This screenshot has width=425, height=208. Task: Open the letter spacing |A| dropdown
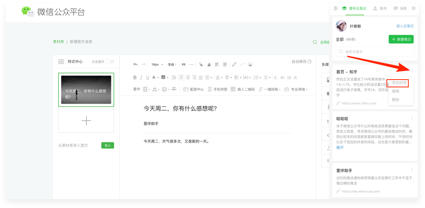pyautogui.click(x=246, y=78)
